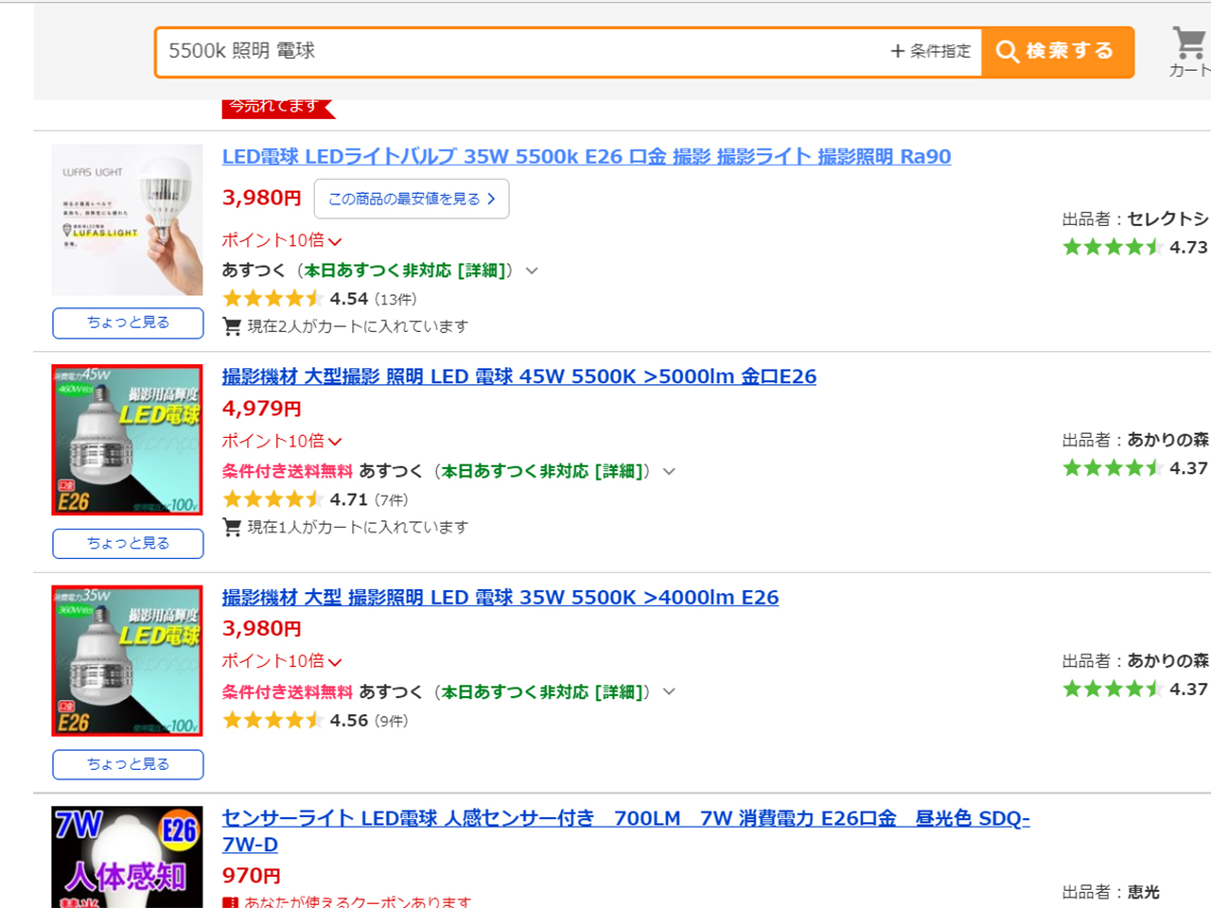Image resolution: width=1211 pixels, height=908 pixels.
Task: Expand ポイント10倍 for the 45W product
Action: pos(282,441)
